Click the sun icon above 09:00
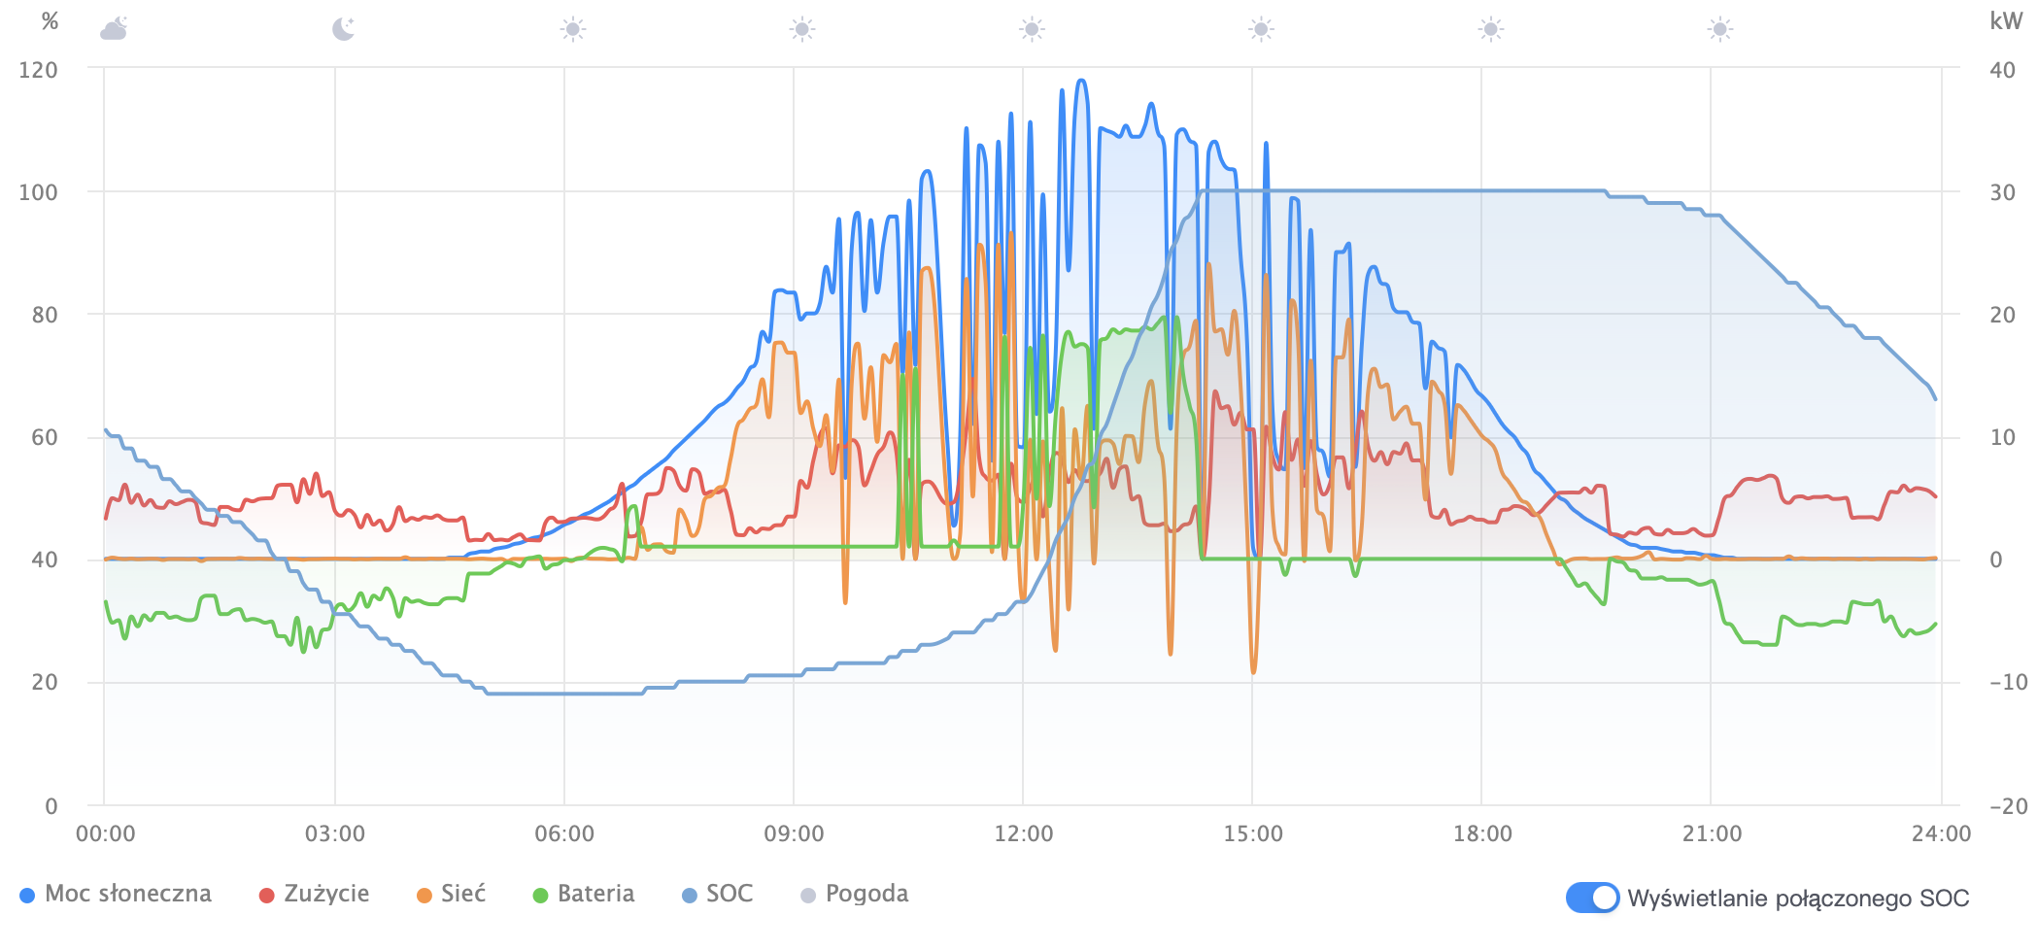Image resolution: width=2038 pixels, height=950 pixels. [802, 29]
